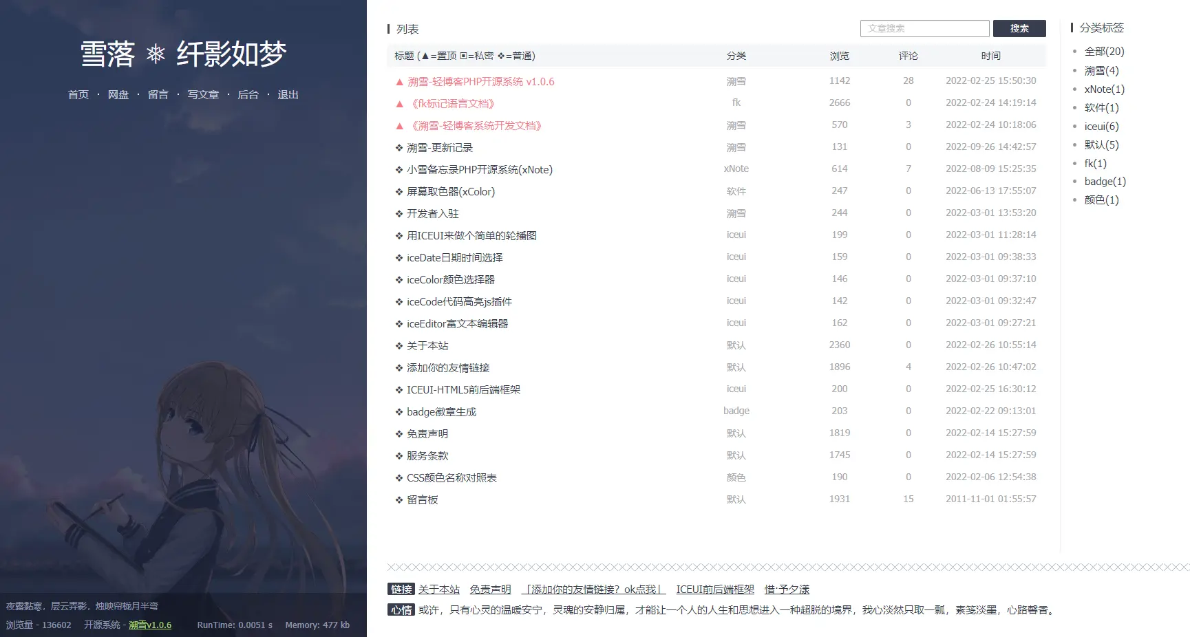Open 后台 admin navigation item

pos(248,95)
